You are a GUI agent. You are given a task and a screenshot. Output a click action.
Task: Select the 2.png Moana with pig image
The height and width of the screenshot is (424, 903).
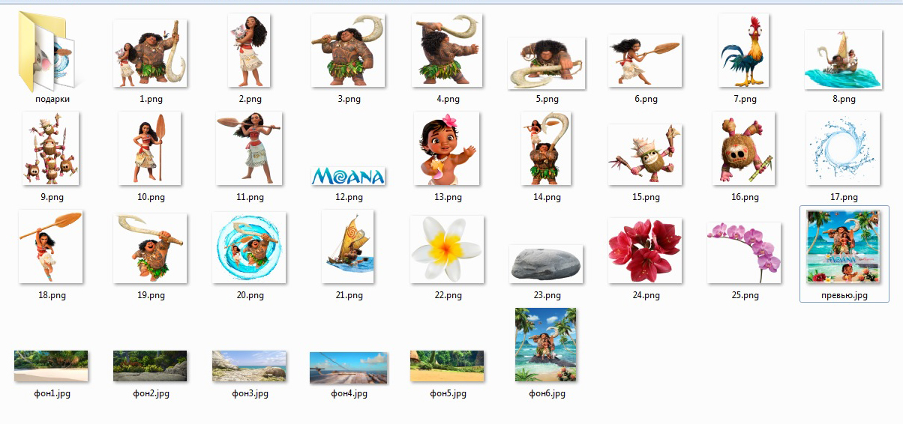250,51
